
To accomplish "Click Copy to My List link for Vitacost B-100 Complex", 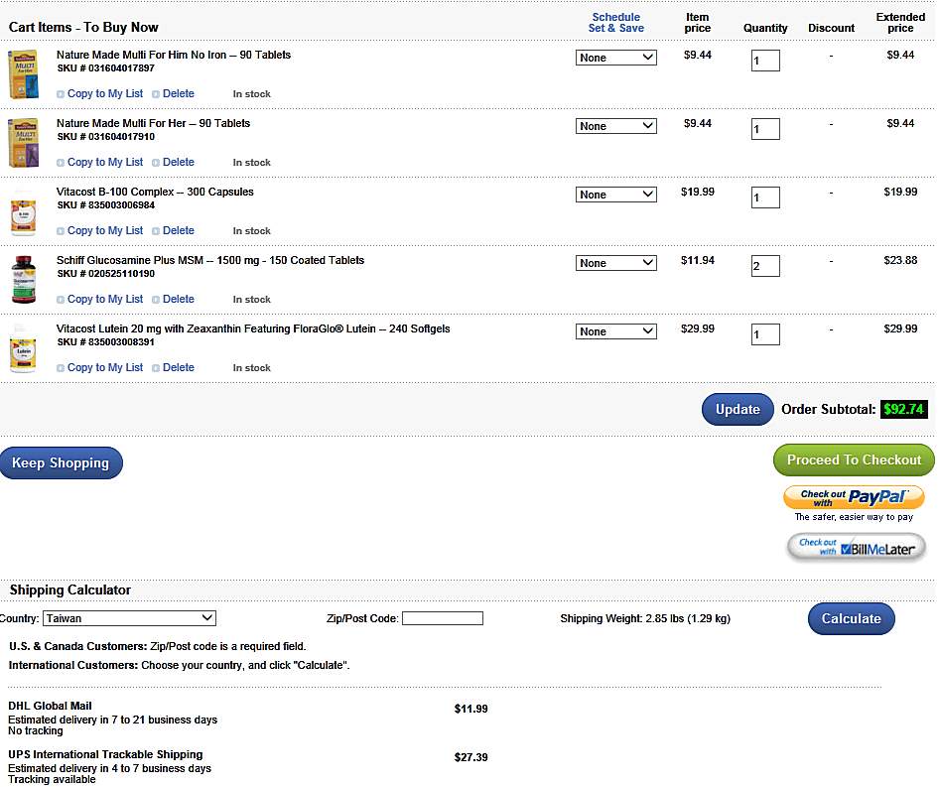I will click(x=105, y=231).
